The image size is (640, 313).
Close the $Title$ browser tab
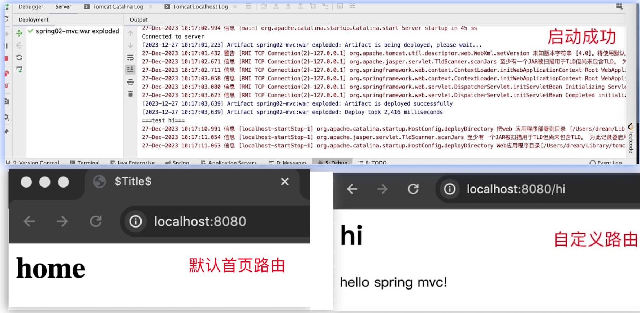click(x=285, y=181)
